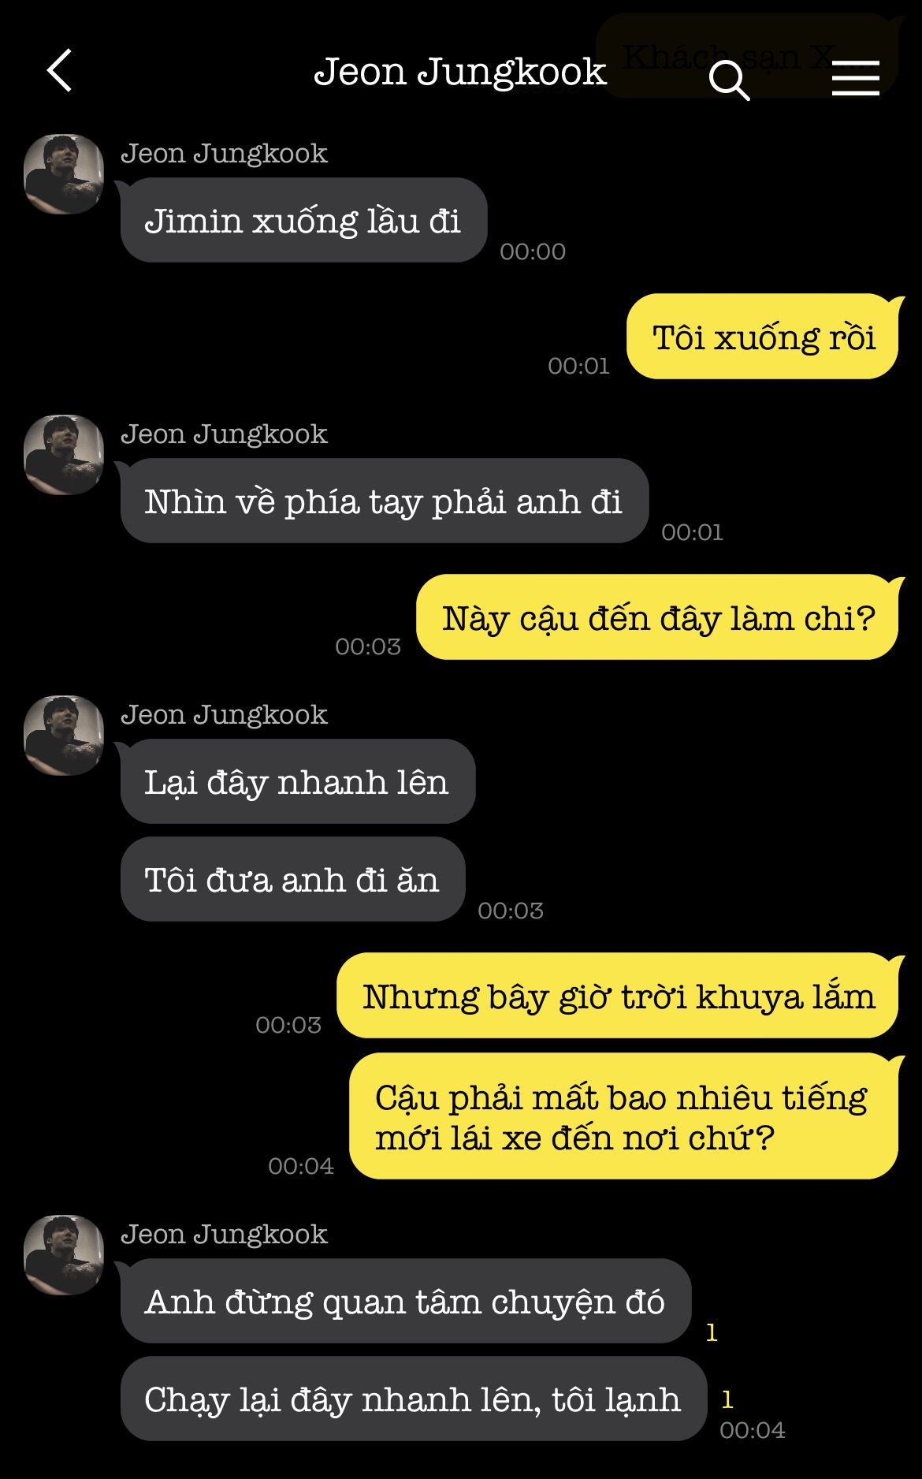Select yellow bubble 'Này cậu đến đây làm chi?'
Image resolution: width=922 pixels, height=1479 pixels.
pyautogui.click(x=657, y=617)
